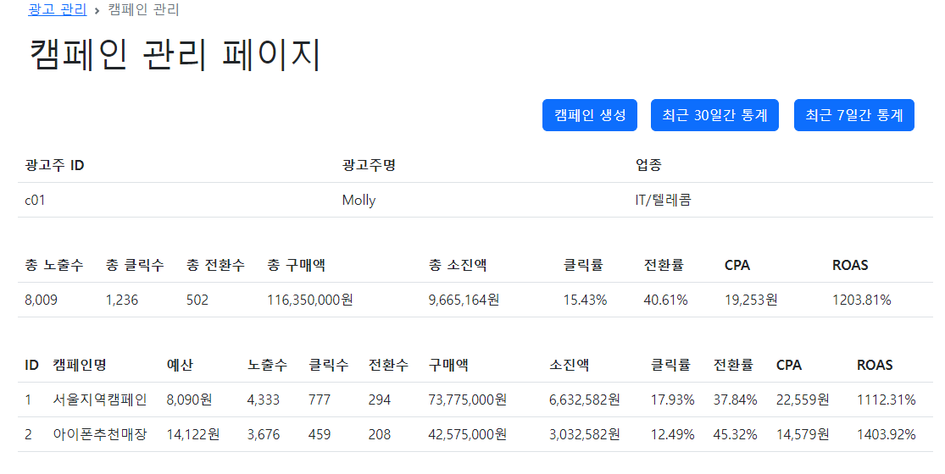Image resolution: width=945 pixels, height=474 pixels.
Task: Click spend amount 3,032,582원
Action: (584, 435)
